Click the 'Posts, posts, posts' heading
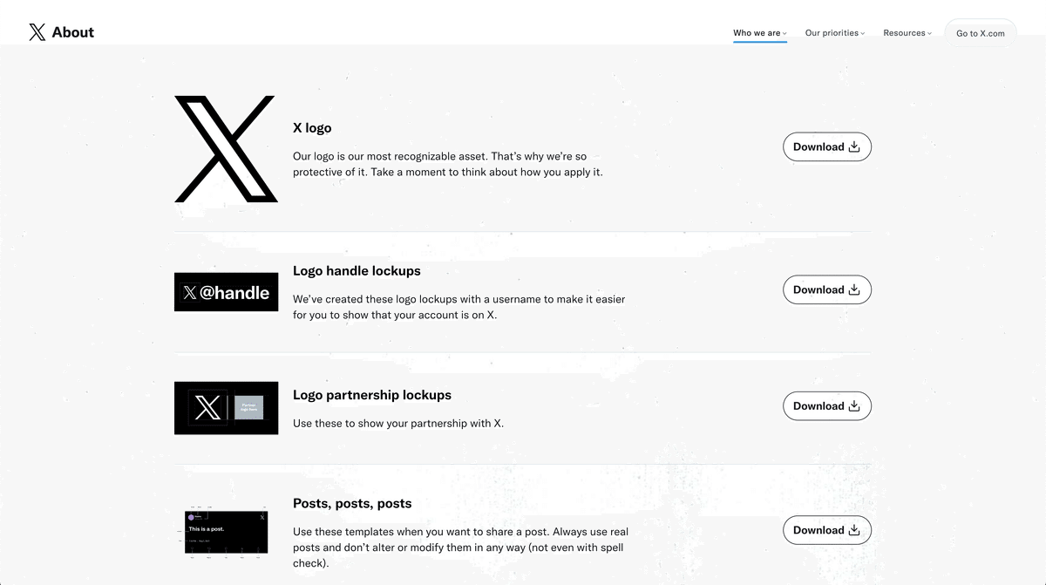The height and width of the screenshot is (585, 1046). pyautogui.click(x=352, y=503)
